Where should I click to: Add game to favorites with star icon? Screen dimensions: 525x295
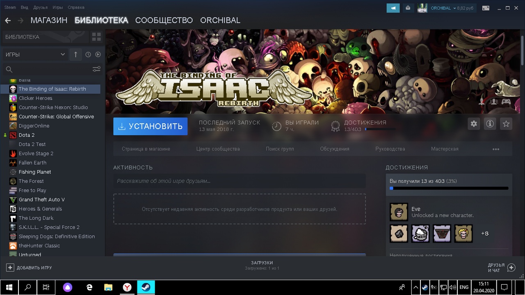(x=506, y=124)
